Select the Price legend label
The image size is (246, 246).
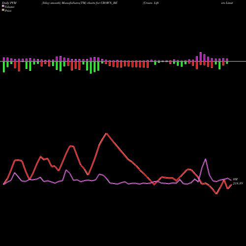8,11
